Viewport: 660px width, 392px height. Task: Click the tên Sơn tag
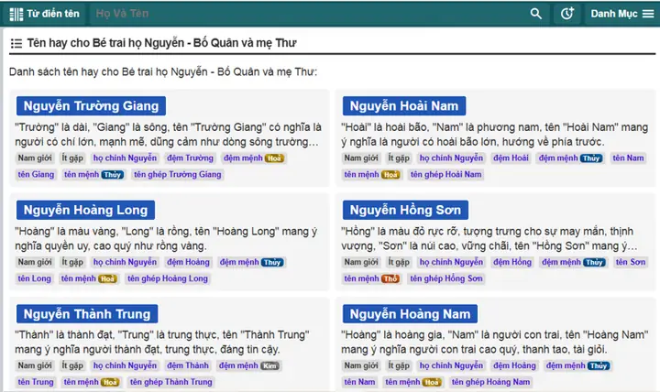coord(630,262)
